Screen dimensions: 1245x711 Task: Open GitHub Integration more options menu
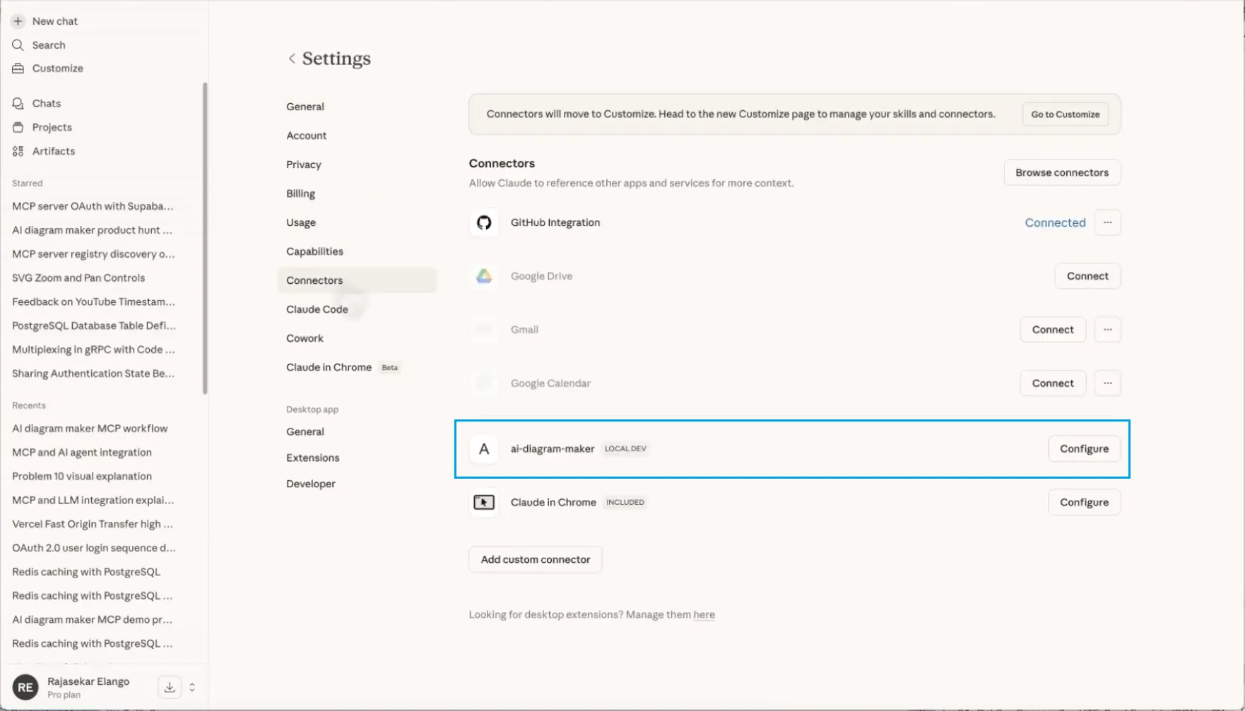point(1107,222)
